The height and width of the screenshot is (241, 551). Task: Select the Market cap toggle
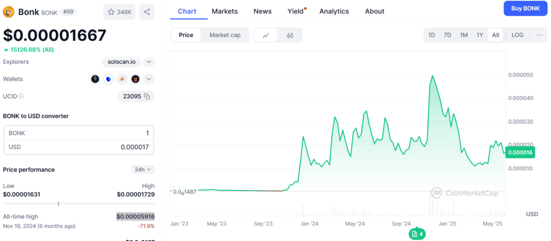225,35
